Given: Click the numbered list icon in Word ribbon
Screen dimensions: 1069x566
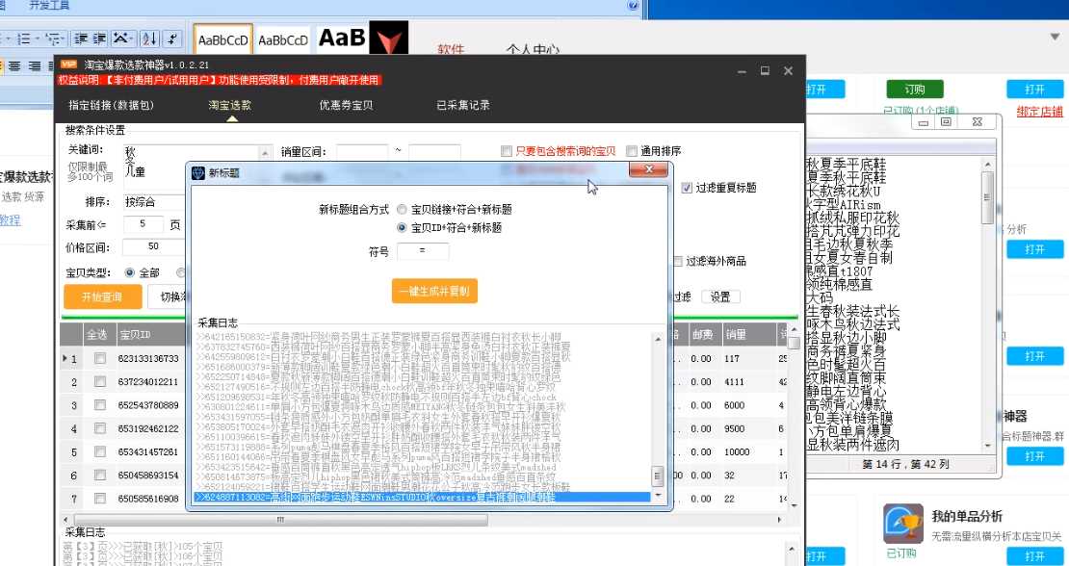Looking at the screenshot, I should click(26, 39).
